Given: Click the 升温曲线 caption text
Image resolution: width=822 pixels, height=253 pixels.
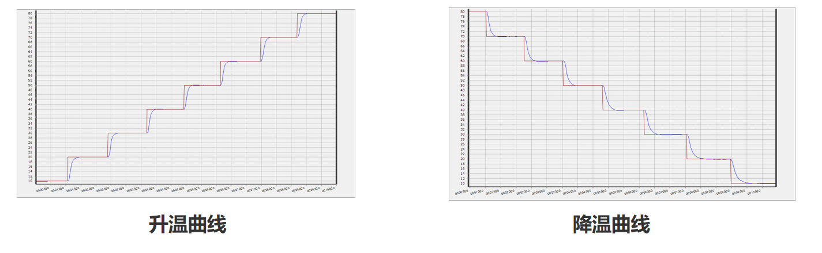Looking at the screenshot, I should tap(187, 224).
